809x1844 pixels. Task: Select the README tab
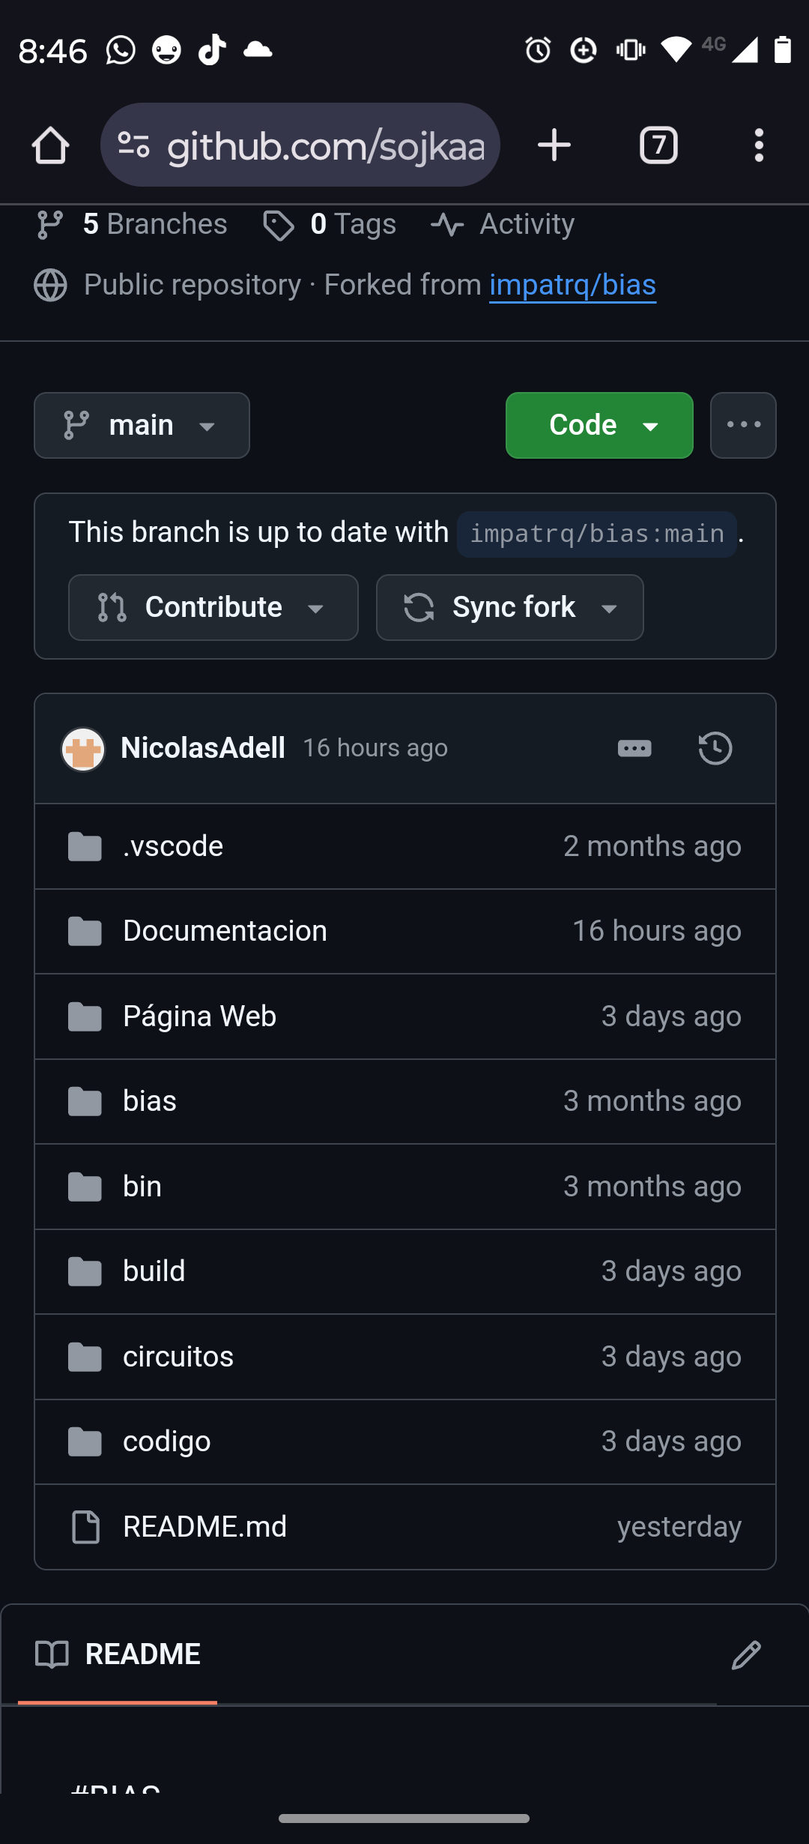click(118, 1654)
